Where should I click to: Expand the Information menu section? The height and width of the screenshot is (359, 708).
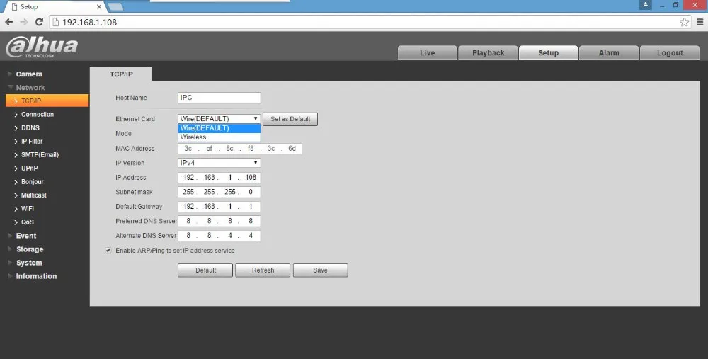pos(36,276)
